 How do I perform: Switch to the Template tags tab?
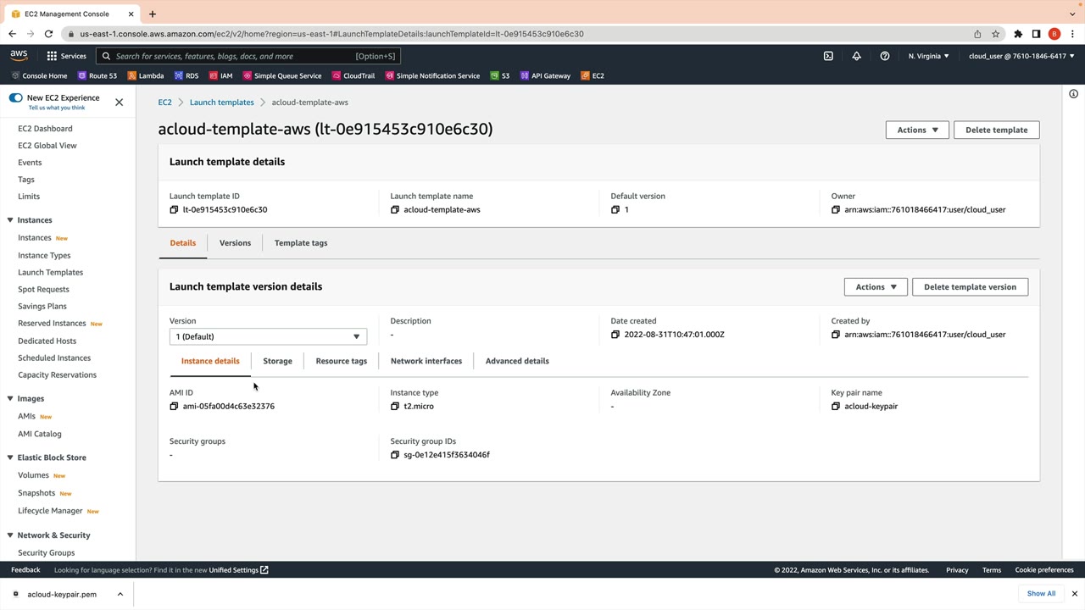click(x=301, y=243)
